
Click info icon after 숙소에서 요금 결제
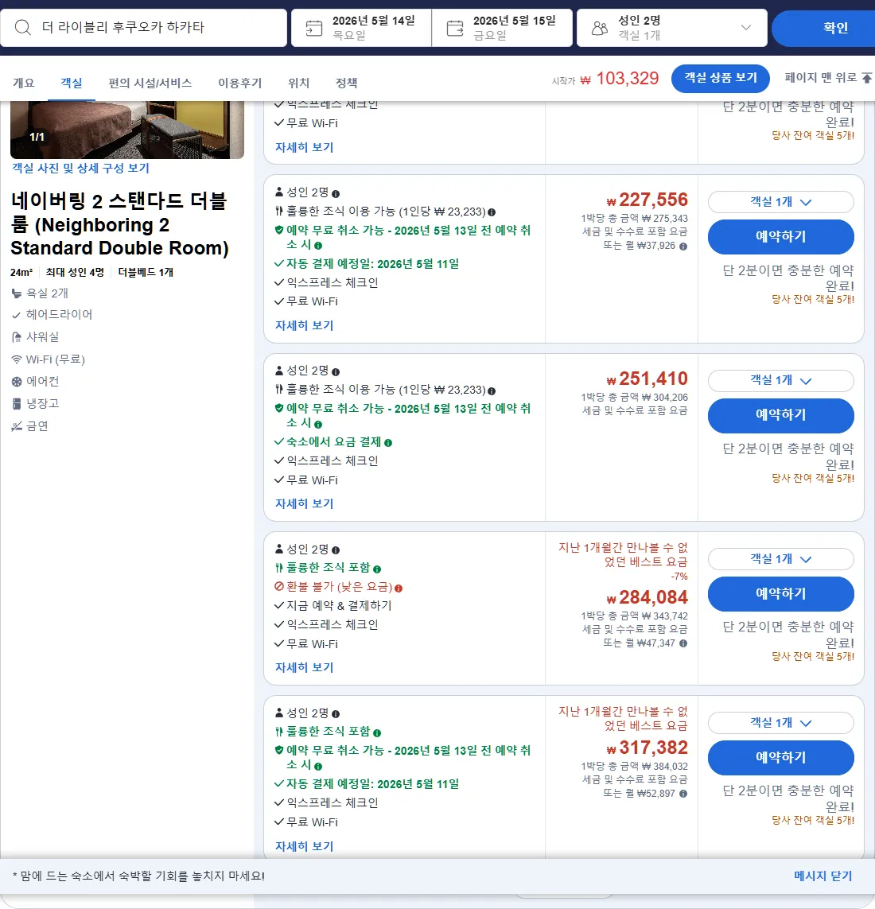[388, 443]
